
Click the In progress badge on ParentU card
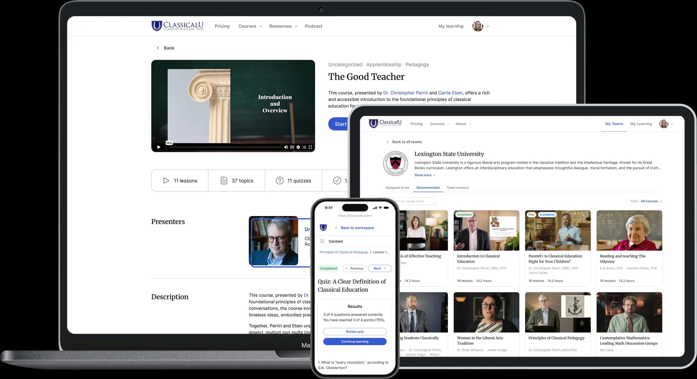(x=547, y=214)
